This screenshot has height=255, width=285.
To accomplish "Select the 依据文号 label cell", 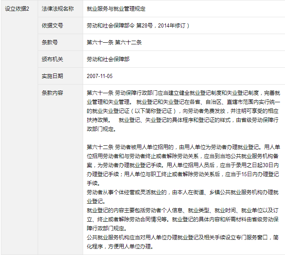I will tap(60, 25).
